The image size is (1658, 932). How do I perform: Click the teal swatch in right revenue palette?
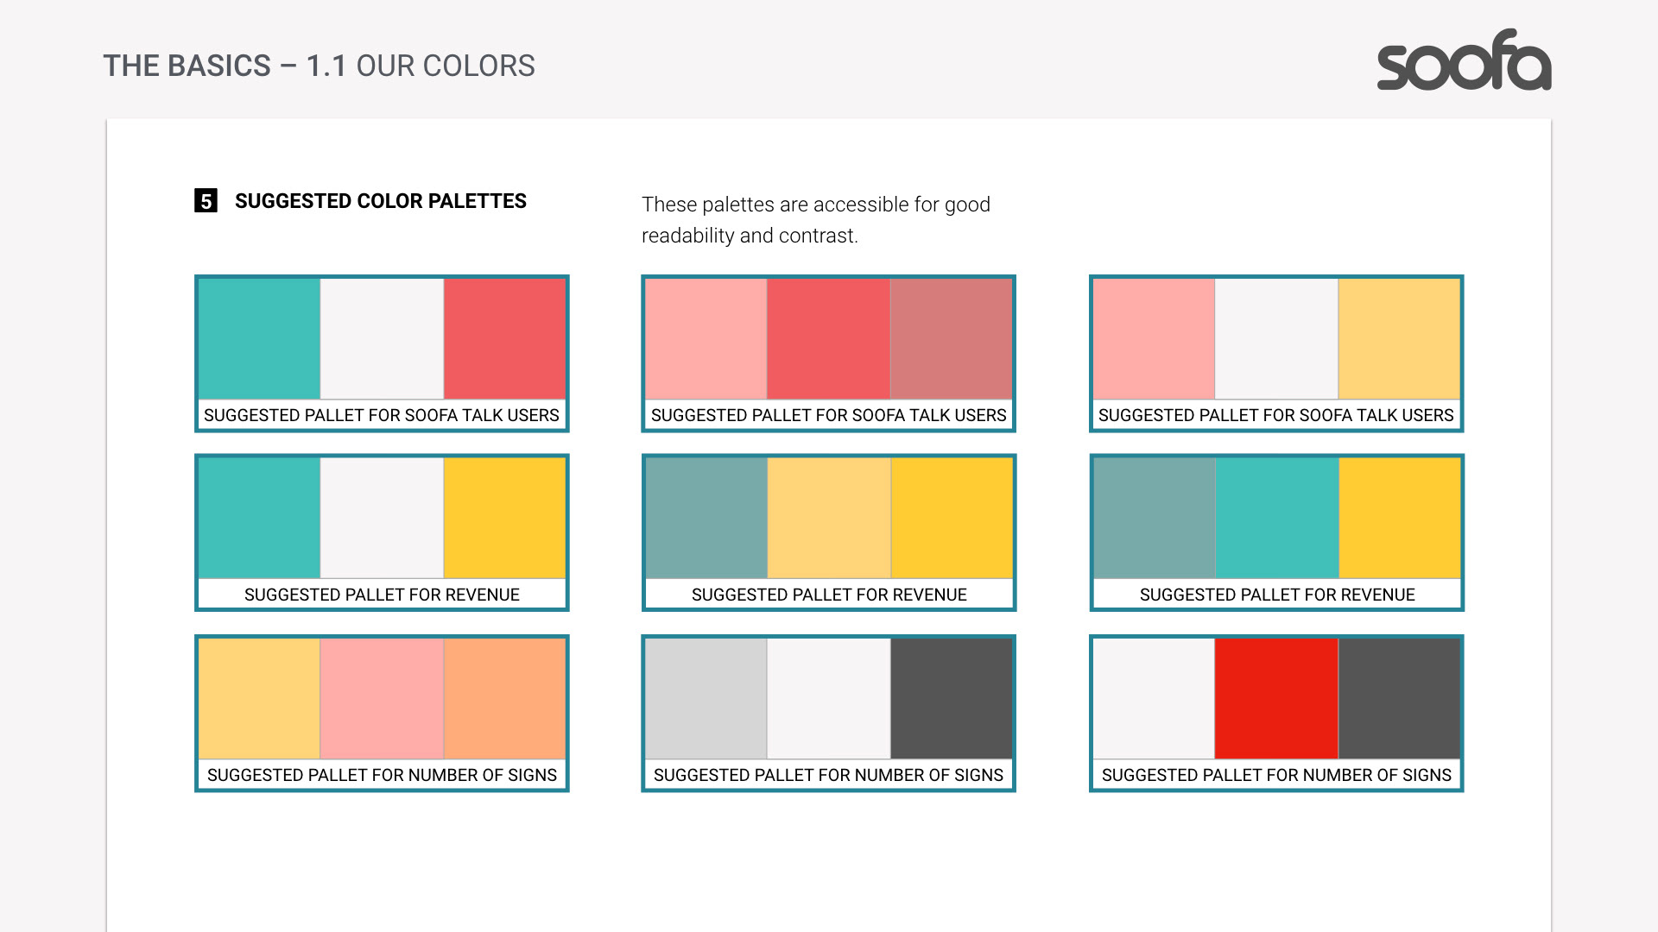[x=1275, y=518]
